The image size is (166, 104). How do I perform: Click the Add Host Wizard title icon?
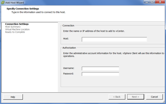point(3,3)
